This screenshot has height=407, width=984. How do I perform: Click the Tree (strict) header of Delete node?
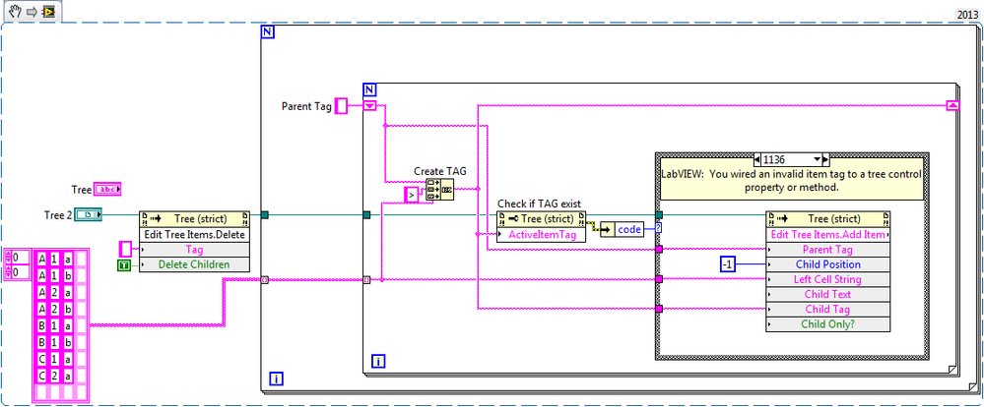pyautogui.click(x=194, y=219)
